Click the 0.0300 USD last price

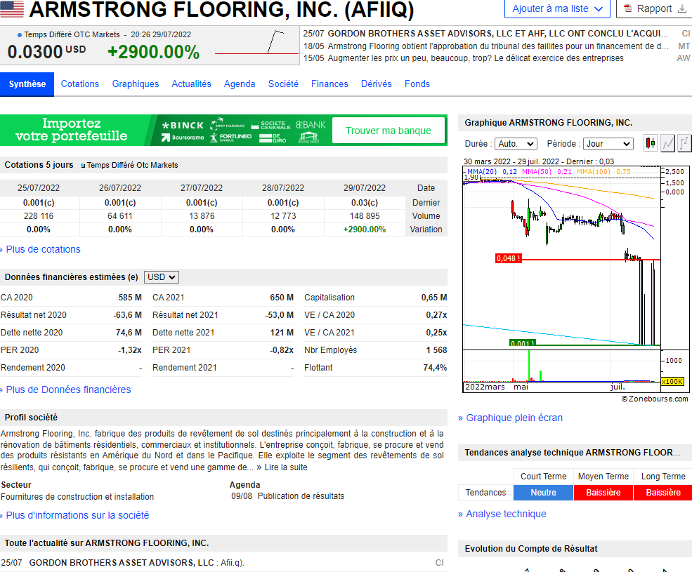coord(46,52)
